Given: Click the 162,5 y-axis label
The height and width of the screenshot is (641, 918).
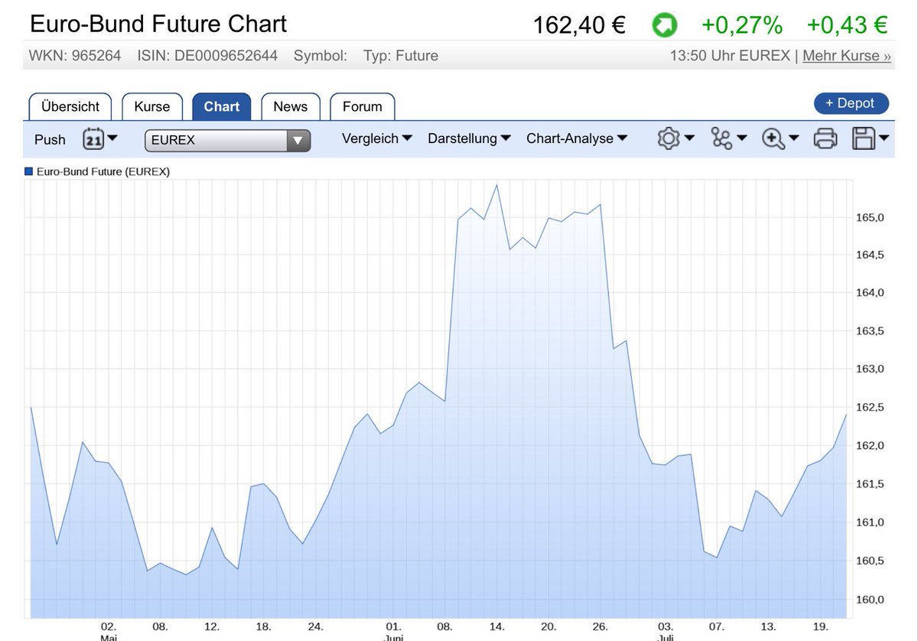Looking at the screenshot, I should (869, 408).
